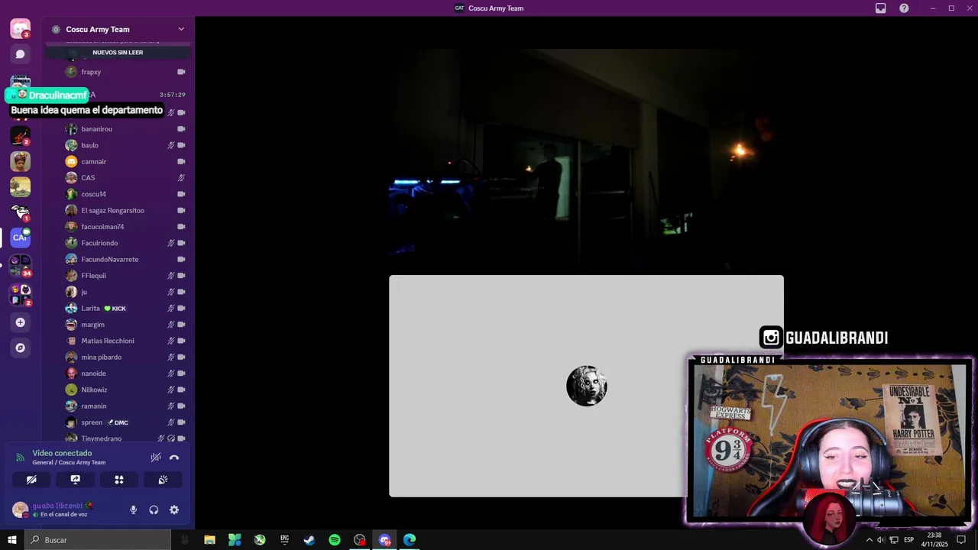This screenshot has width=978, height=550.
Task: Open Discord direct messages home icon
Action: pos(21,29)
